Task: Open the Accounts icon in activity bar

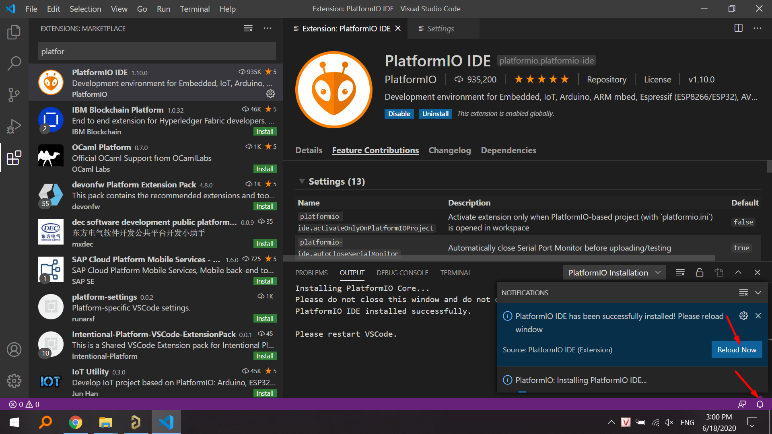Action: pos(14,350)
